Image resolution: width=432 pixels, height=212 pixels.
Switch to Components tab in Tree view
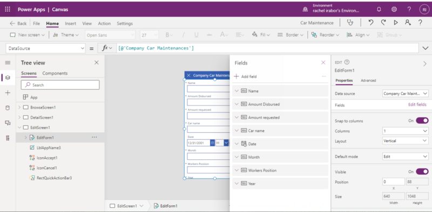click(55, 73)
